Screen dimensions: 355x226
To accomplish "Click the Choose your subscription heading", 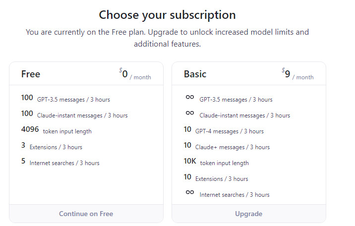I will point(167,15).
